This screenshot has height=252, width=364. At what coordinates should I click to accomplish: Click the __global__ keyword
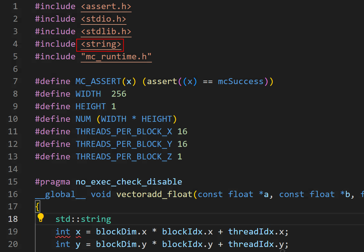(x=60, y=194)
